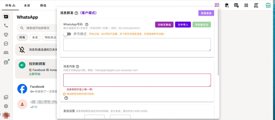Switch to the 群组 top tab

tap(43, 5)
